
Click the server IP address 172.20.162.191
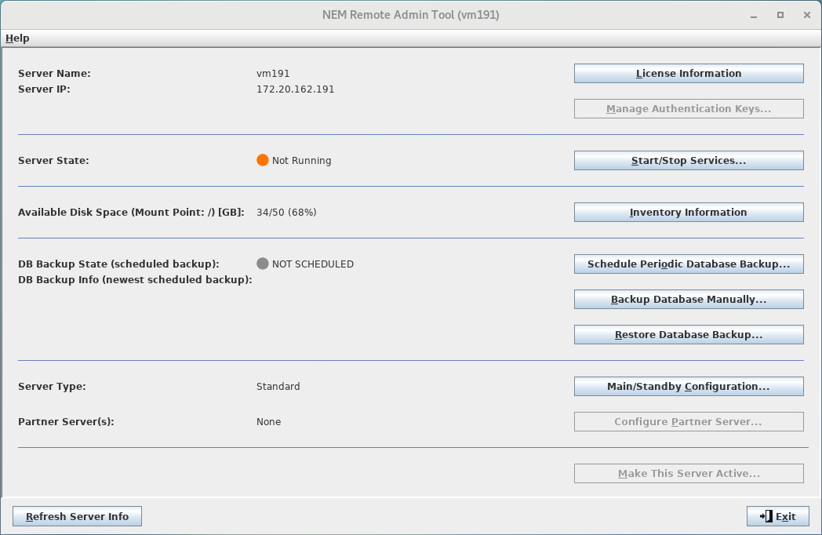pos(295,89)
